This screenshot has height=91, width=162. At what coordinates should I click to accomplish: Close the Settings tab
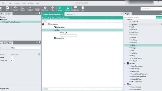(74, 14)
